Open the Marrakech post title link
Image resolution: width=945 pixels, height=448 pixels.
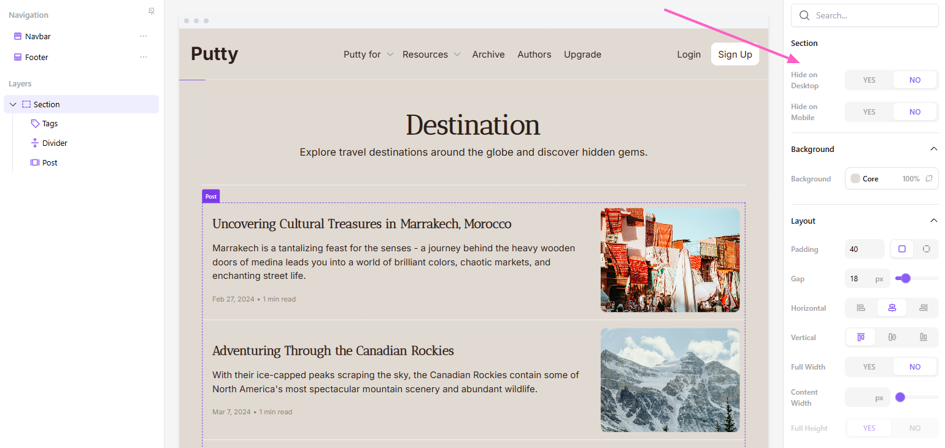coord(361,224)
